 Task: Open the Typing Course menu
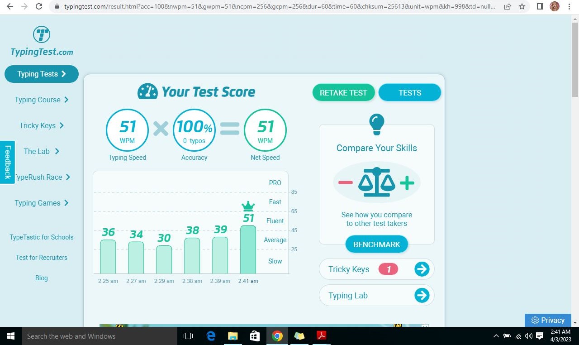click(42, 100)
